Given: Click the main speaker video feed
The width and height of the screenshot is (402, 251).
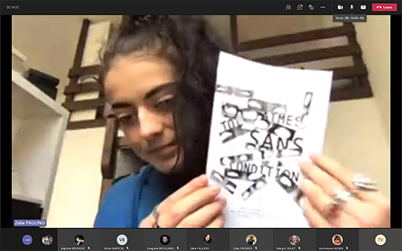Looking at the screenshot, I should (x=201, y=121).
